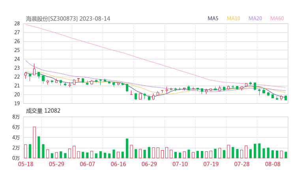Click the 07-19 date axis label

click(211, 164)
